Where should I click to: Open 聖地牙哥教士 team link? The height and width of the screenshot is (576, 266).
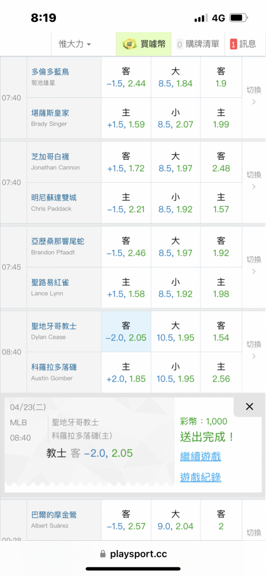pyautogui.click(x=54, y=326)
